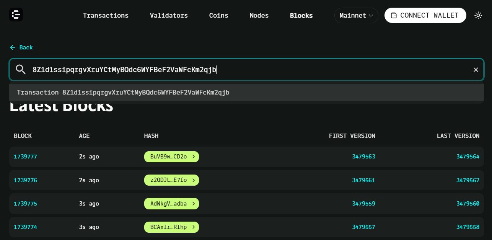
Task: Click the explorer logo icon
Action: [16, 15]
